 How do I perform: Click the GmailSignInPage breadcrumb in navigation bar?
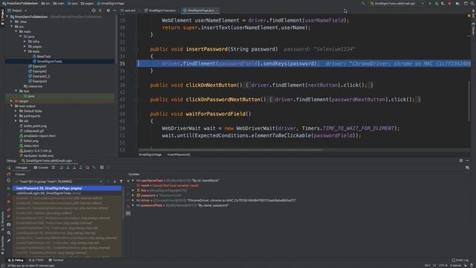click(x=111, y=3)
